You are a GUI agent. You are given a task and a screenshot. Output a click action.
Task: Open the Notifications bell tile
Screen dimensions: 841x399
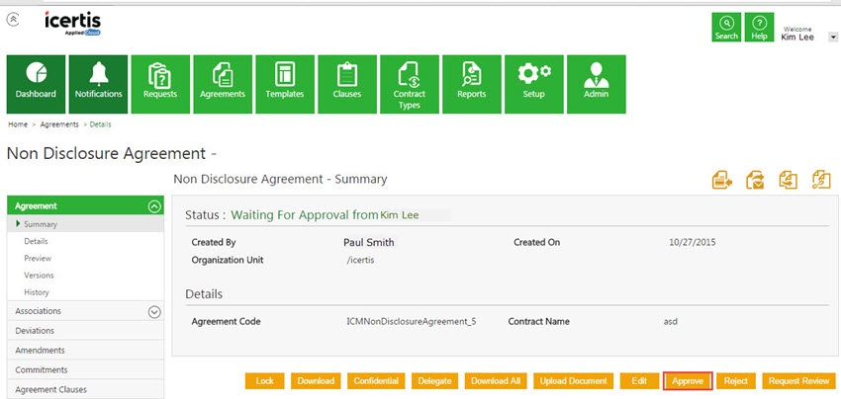pos(98,83)
